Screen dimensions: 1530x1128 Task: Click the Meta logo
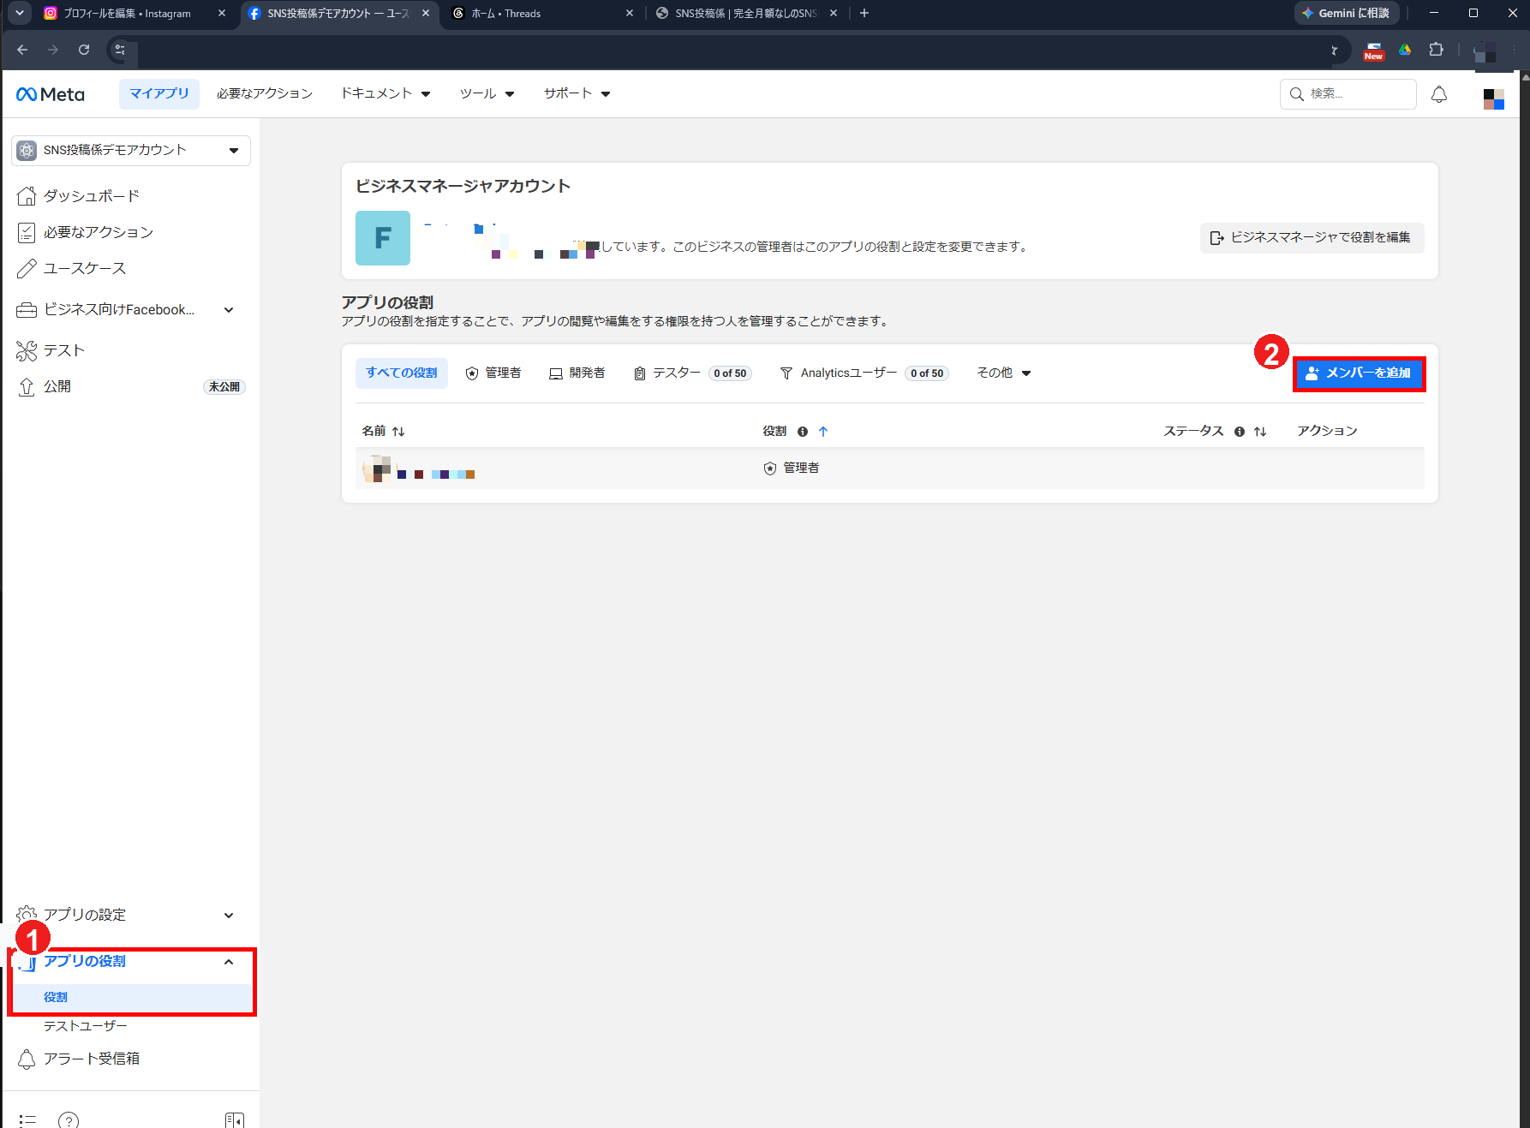(x=51, y=94)
